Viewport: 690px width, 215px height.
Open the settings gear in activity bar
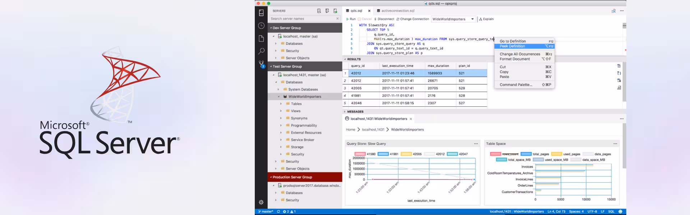click(x=261, y=202)
